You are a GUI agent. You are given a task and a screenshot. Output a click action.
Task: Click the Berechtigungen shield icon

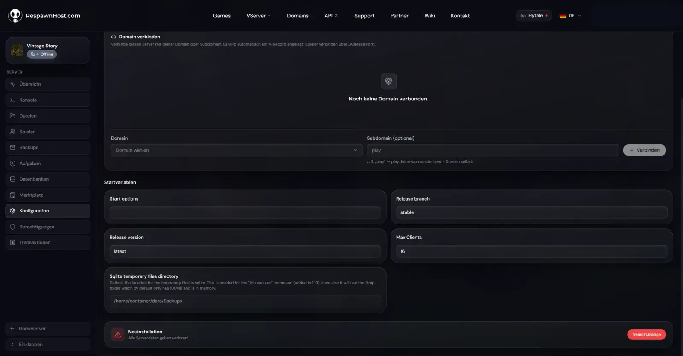(12, 227)
